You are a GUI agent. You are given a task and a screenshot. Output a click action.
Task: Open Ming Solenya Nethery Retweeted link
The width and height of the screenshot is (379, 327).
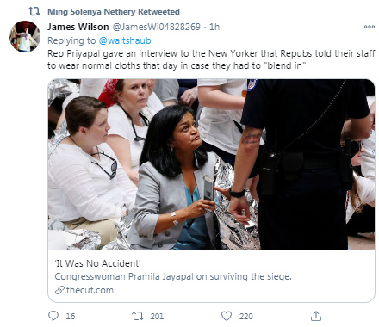(114, 12)
